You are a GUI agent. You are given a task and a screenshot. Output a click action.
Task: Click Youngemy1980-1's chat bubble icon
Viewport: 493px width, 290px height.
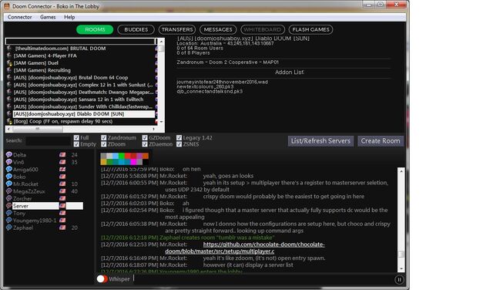click(8, 220)
